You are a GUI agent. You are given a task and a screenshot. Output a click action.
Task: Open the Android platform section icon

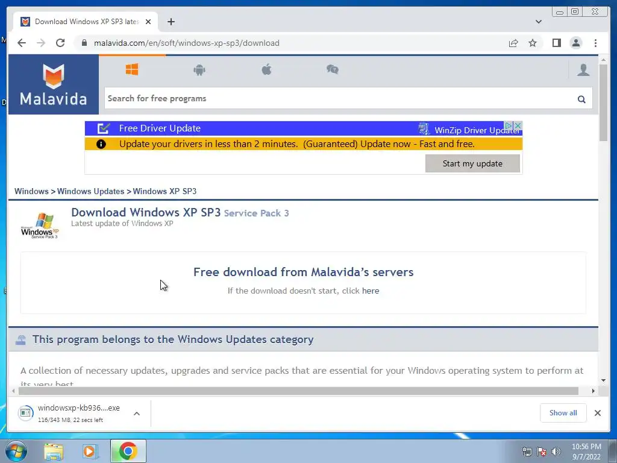pos(199,70)
